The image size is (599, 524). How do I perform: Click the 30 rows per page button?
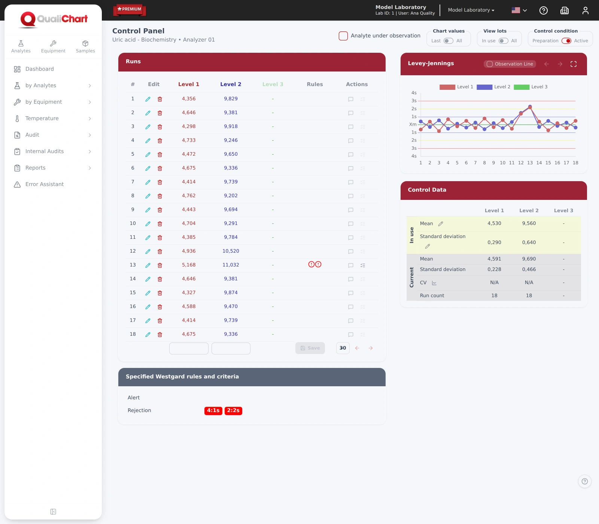tap(343, 348)
